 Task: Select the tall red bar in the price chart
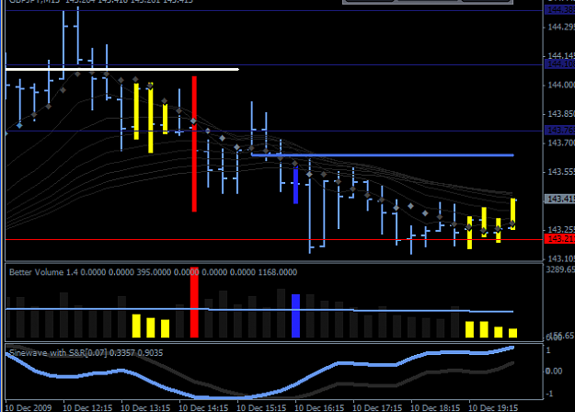point(194,143)
